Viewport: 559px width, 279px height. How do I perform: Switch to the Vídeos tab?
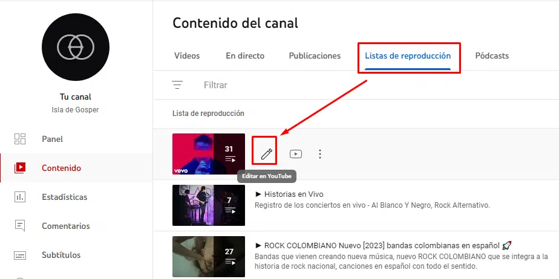[x=187, y=56]
